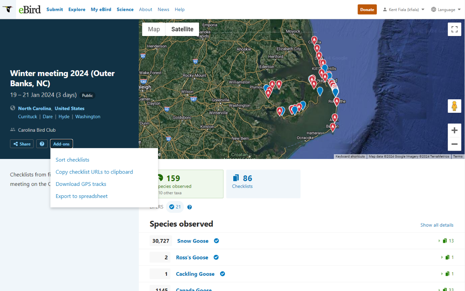Open the help question-mark button near Share
This screenshot has width=465, height=291.
(42, 144)
